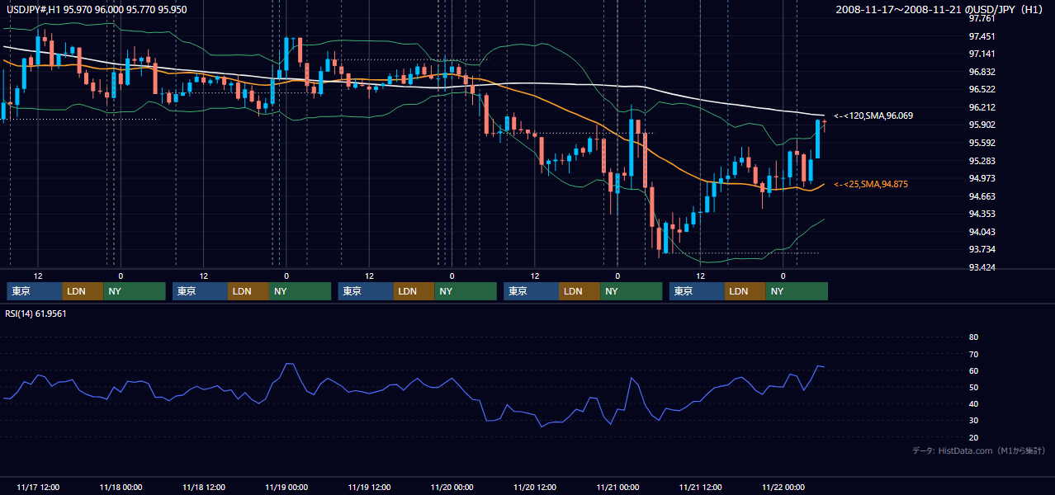
Task: Click price axis value 94.353
Action: click(982, 214)
